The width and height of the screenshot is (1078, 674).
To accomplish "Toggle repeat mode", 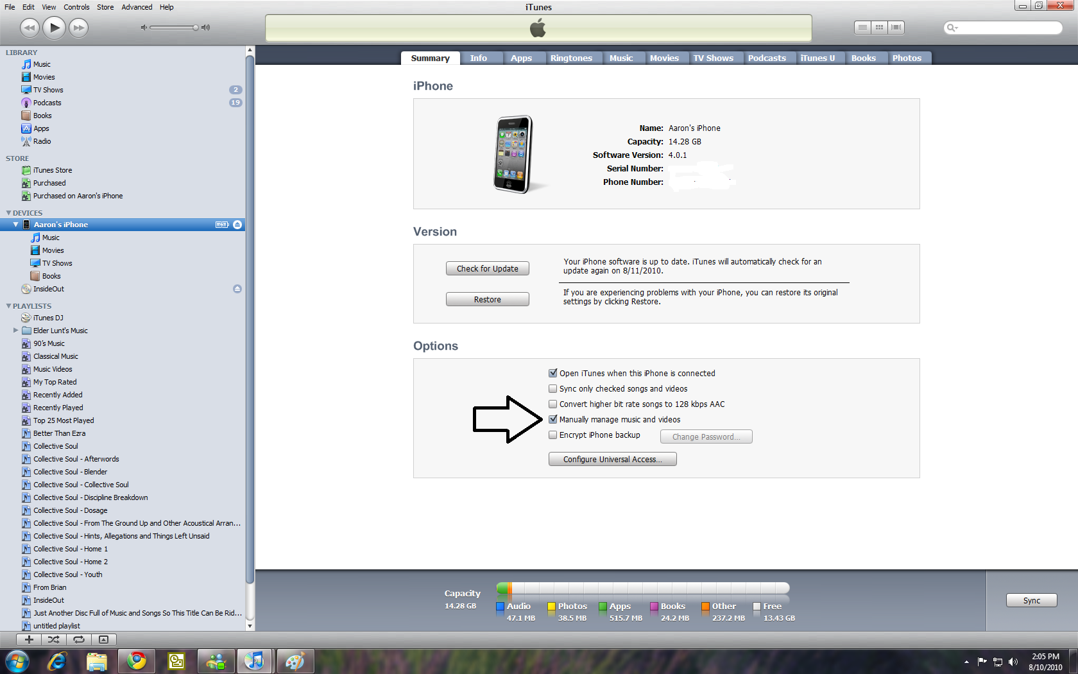I will click(78, 639).
